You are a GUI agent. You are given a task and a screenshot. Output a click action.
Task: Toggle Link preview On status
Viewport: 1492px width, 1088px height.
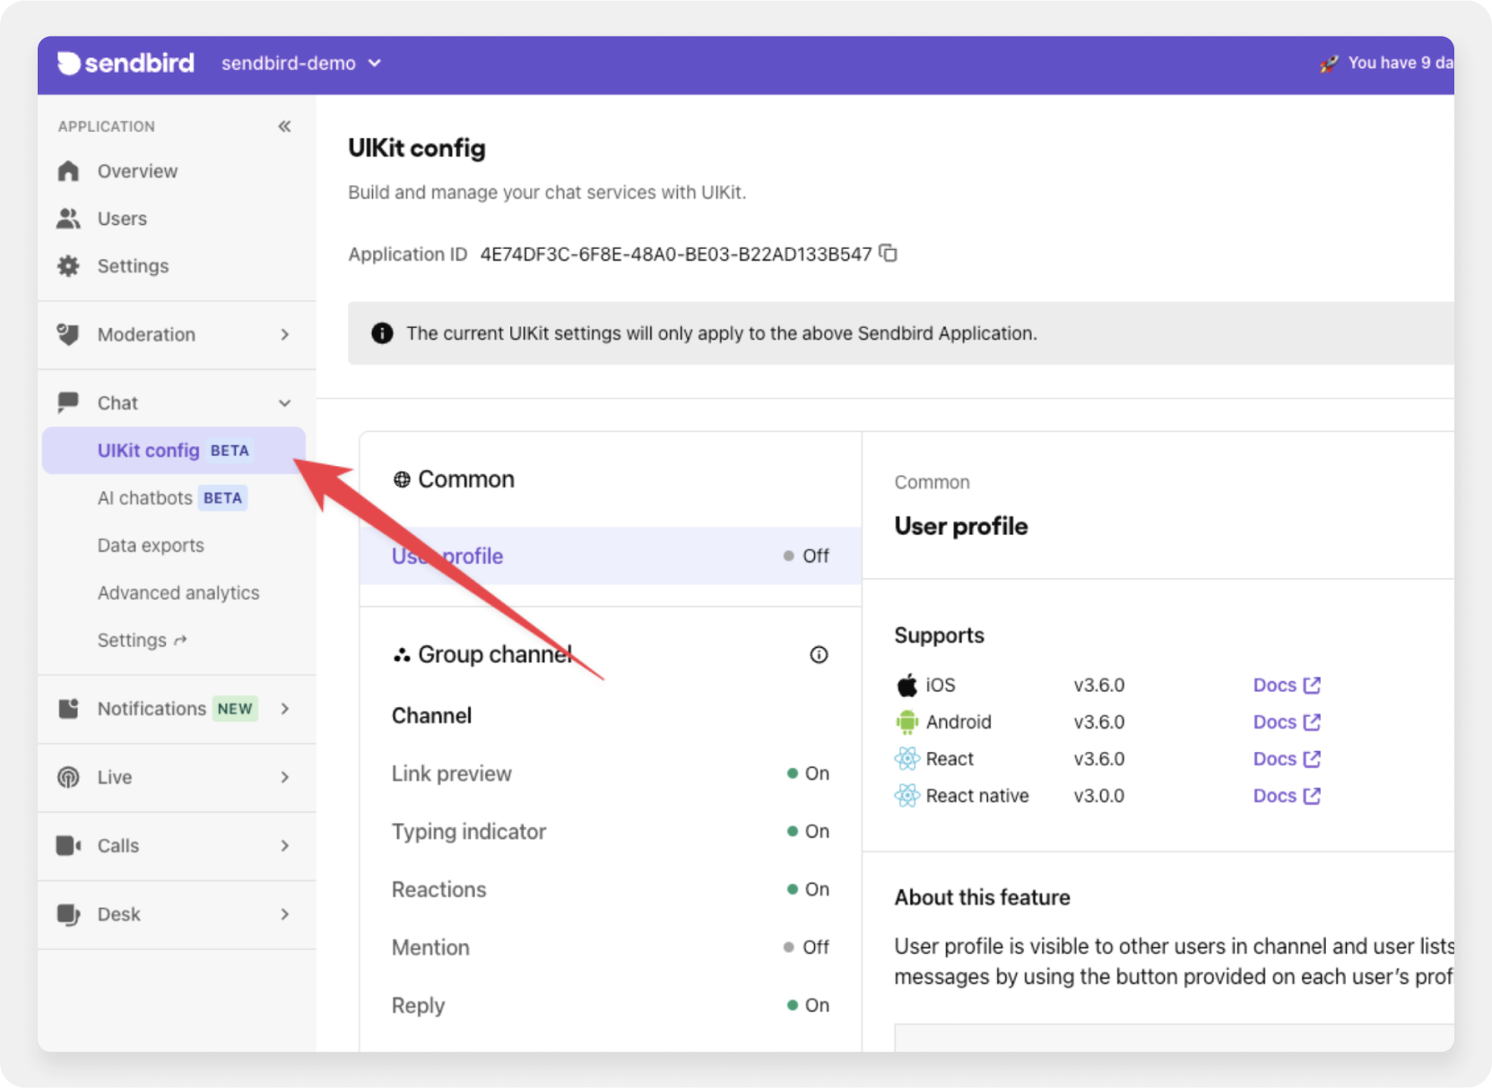(808, 773)
